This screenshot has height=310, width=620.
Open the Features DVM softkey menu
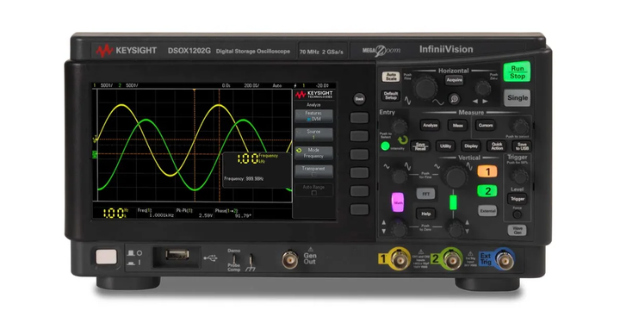point(314,116)
